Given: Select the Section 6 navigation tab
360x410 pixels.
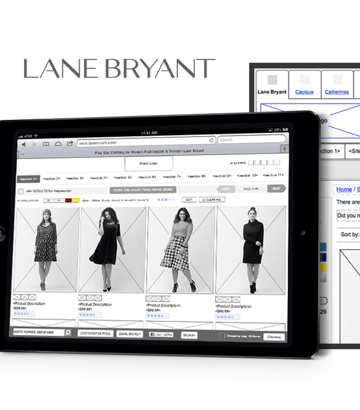Looking at the screenshot, I should pos(147,177).
